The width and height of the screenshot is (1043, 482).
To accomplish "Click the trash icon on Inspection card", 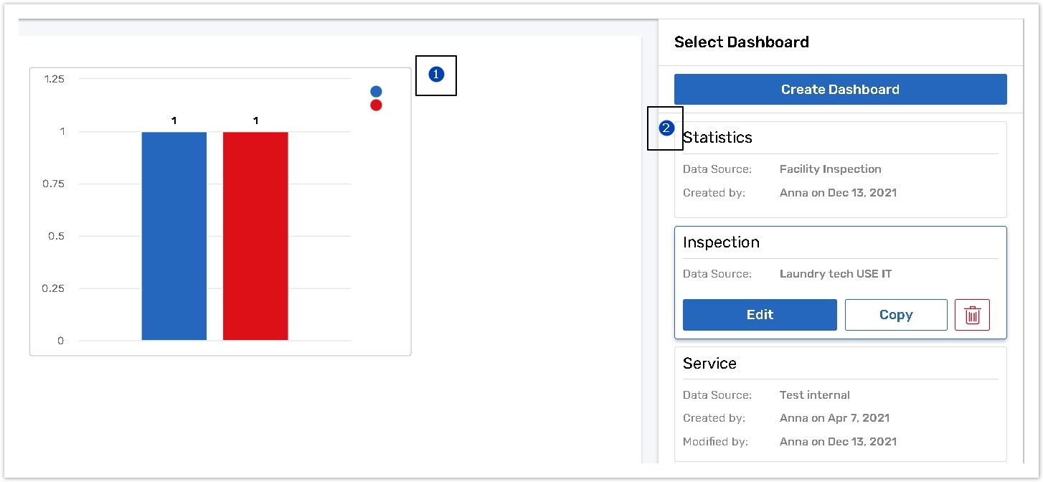I will point(972,315).
